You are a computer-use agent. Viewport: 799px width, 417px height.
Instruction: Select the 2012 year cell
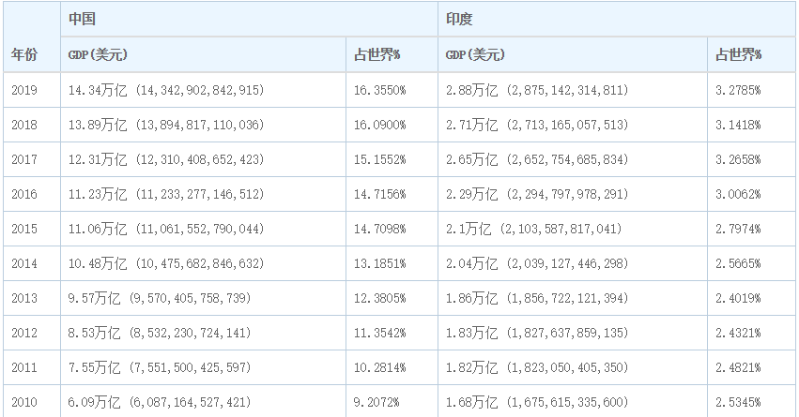click(x=32, y=332)
